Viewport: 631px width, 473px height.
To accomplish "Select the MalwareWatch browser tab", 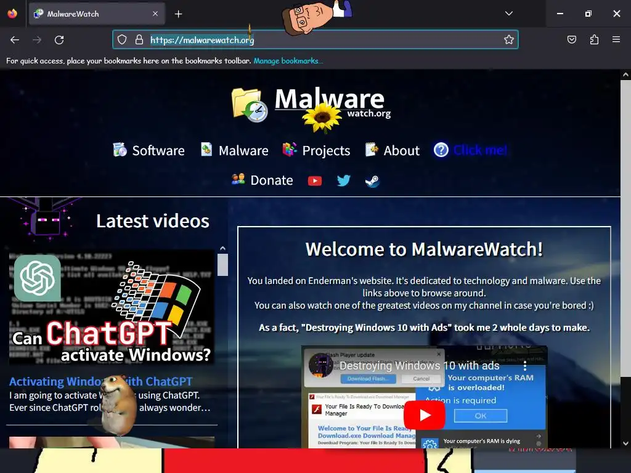I will click(97, 14).
